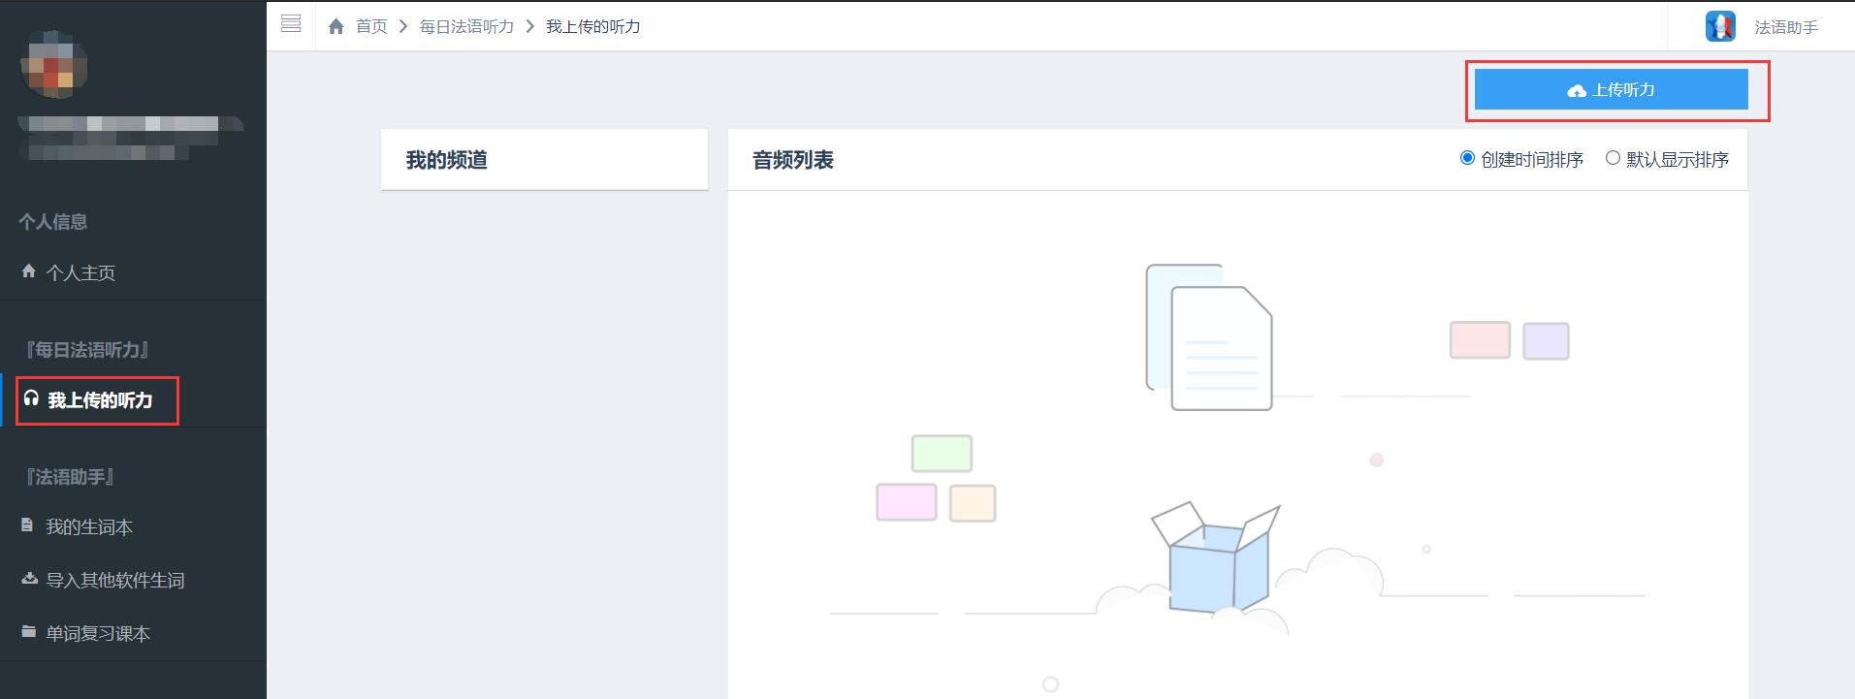This screenshot has width=1855, height=699.
Task: Click the French Assistant app logo icon
Action: tap(1719, 26)
